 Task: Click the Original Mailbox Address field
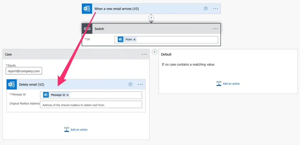click(x=91, y=105)
